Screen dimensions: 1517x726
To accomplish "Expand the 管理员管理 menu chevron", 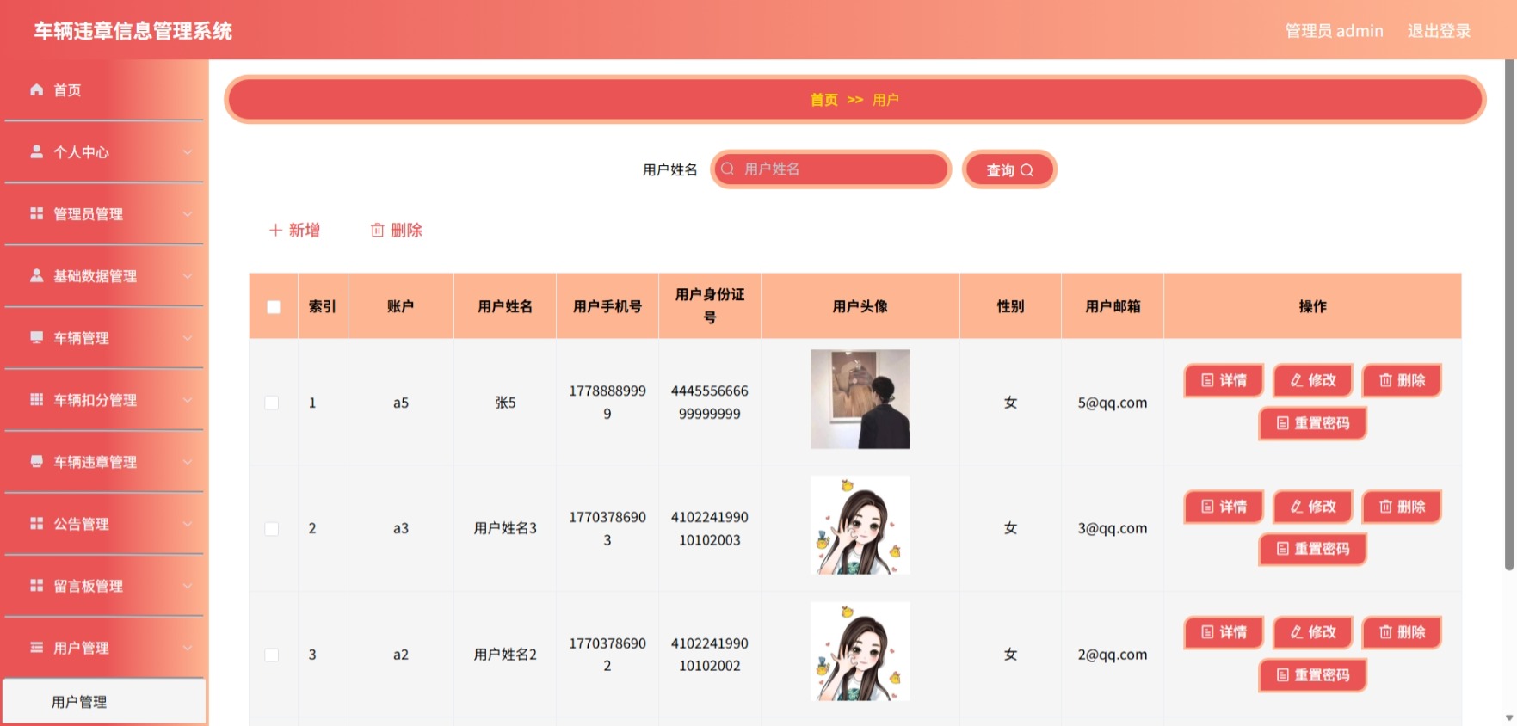I will pos(188,214).
